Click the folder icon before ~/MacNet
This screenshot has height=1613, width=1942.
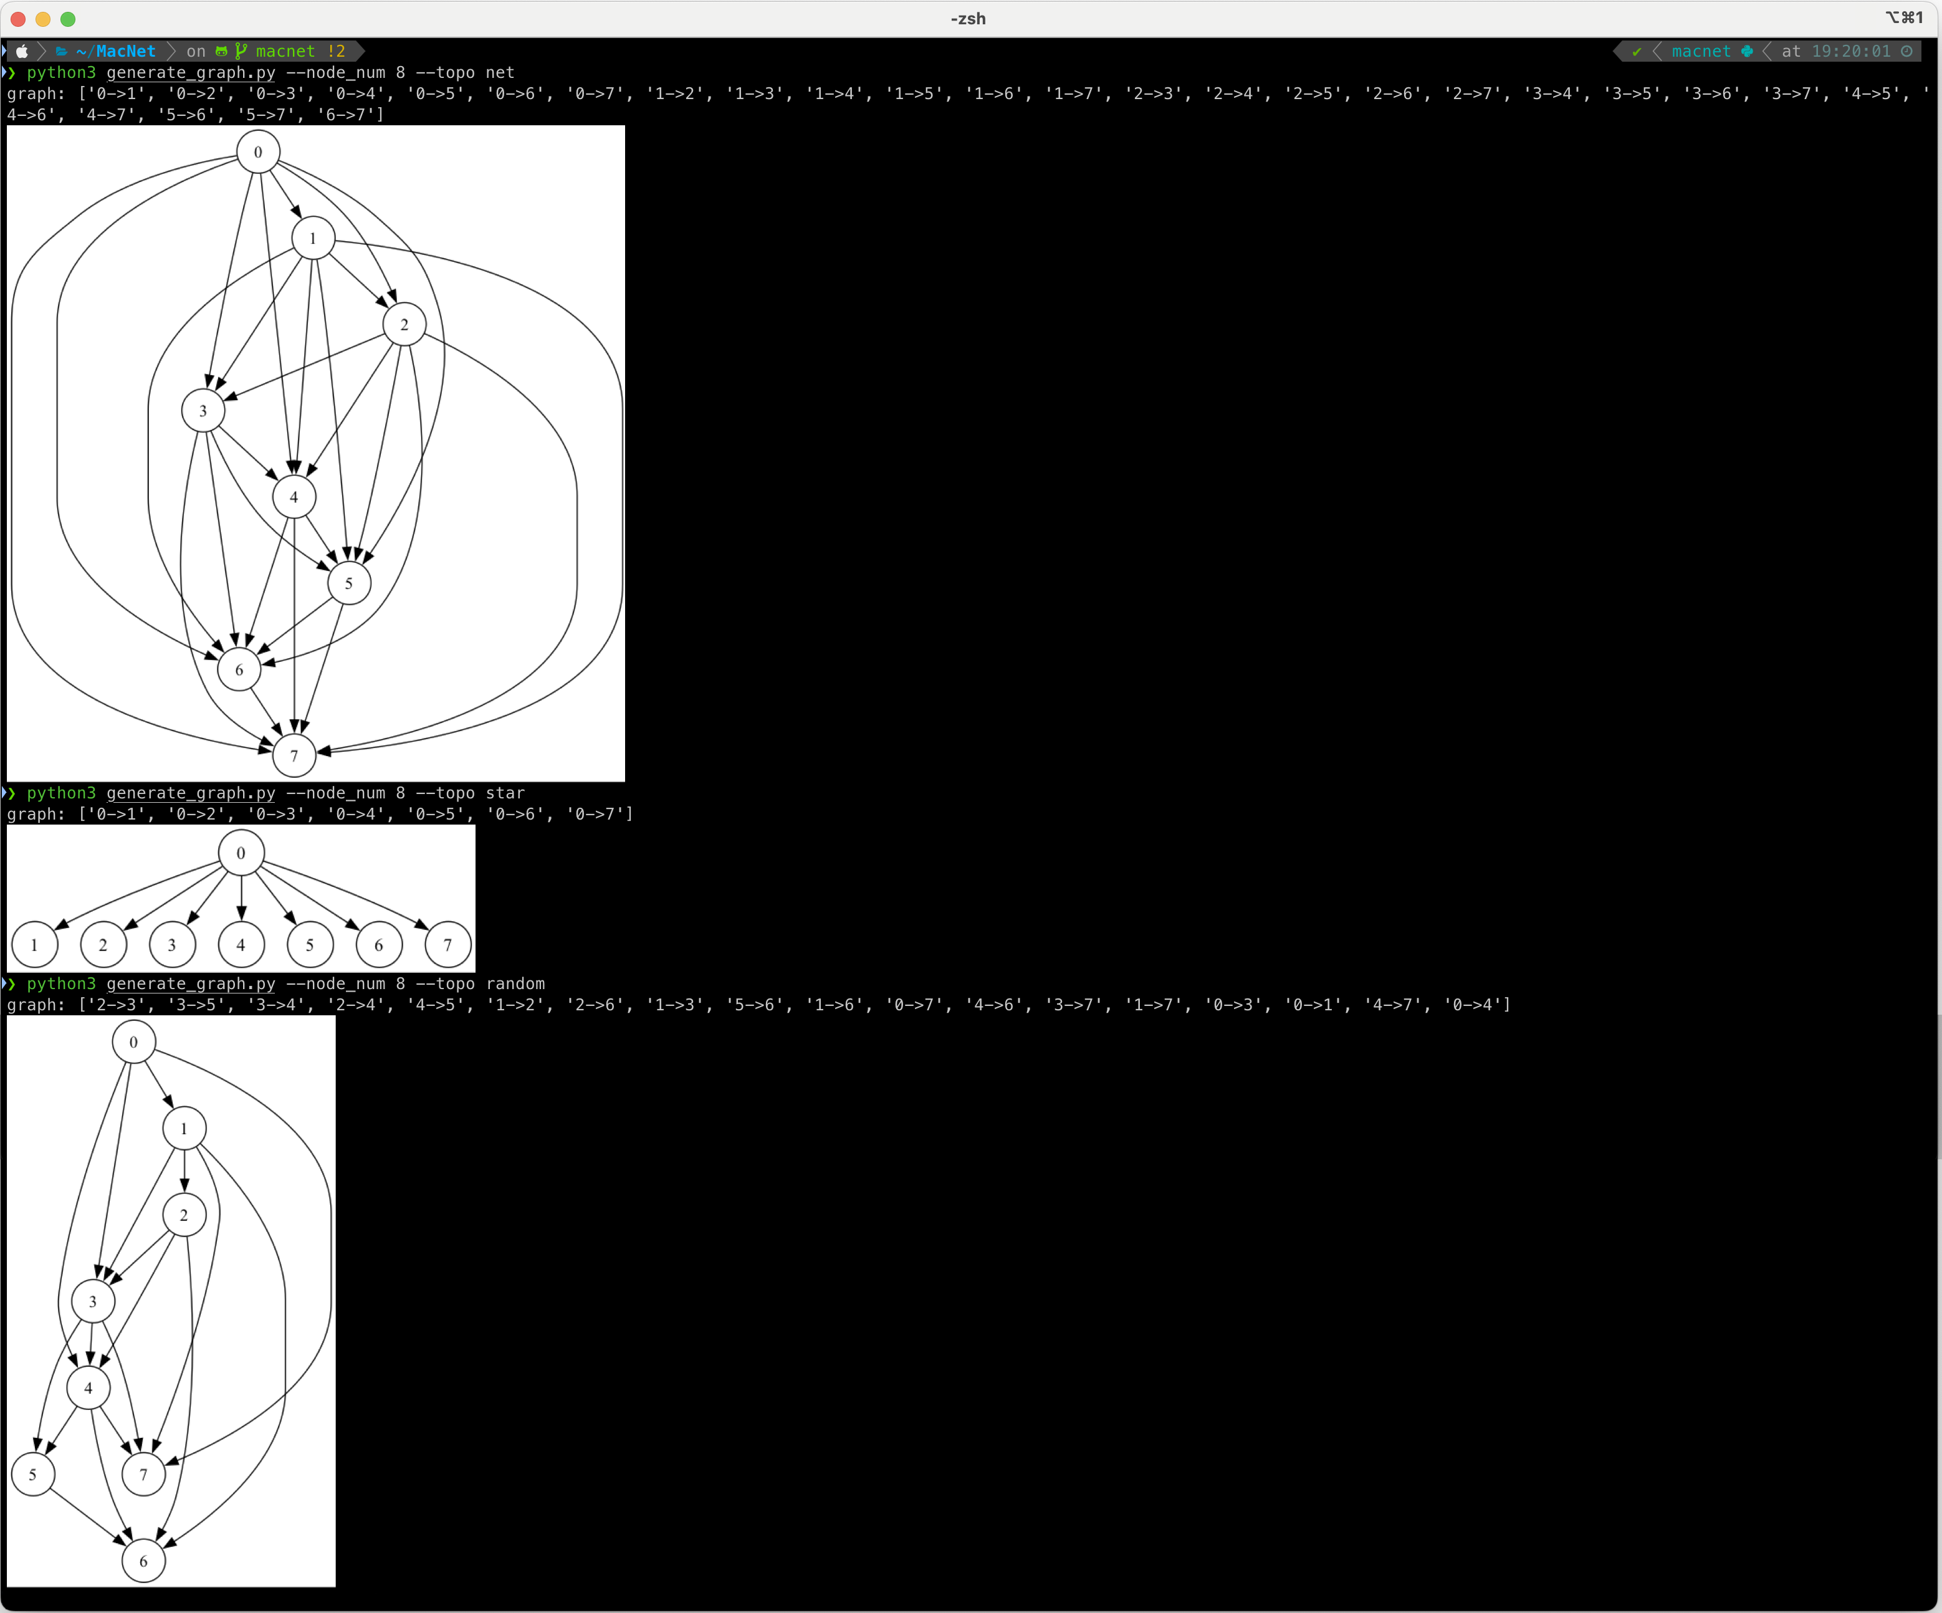[x=61, y=52]
